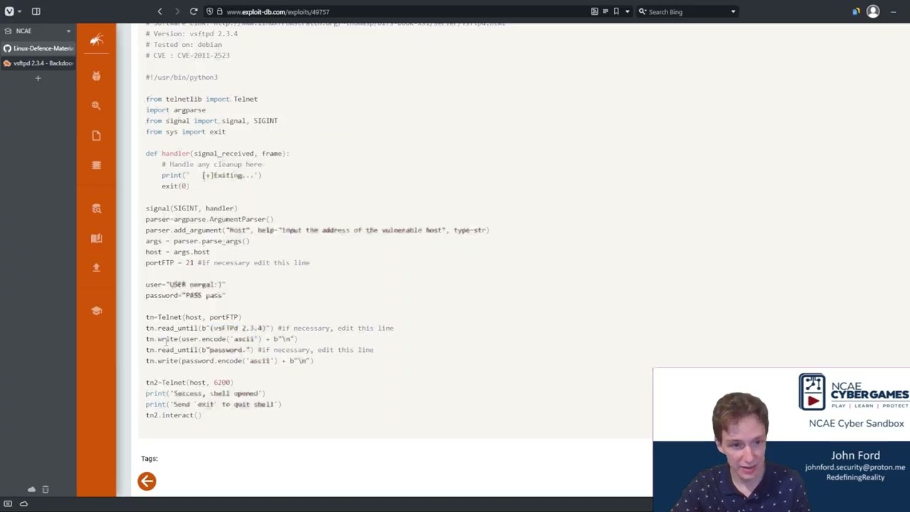
Task: Click the CVE-2011-2523 comment line
Action: 188,55
